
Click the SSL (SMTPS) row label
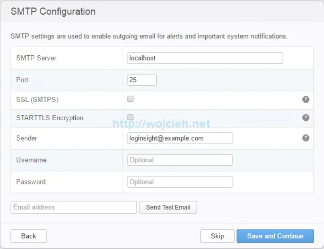[37, 99]
